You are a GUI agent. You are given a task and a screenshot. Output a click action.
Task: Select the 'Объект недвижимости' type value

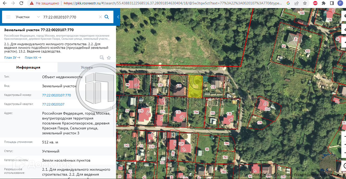[62, 77]
